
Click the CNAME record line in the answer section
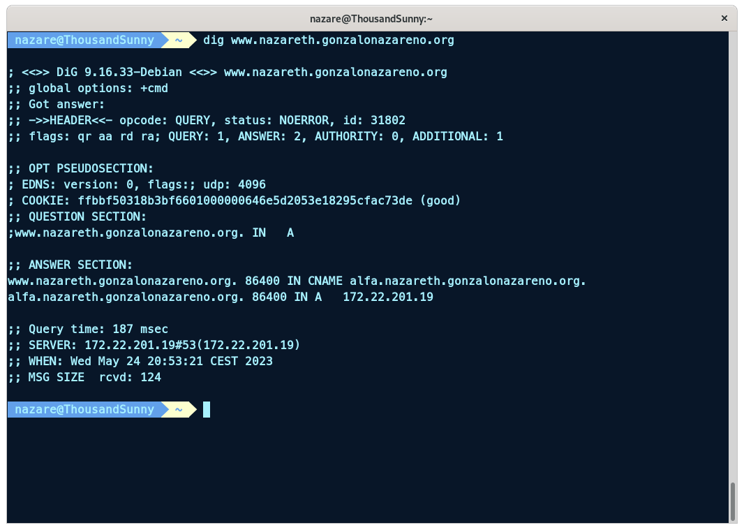297,281
